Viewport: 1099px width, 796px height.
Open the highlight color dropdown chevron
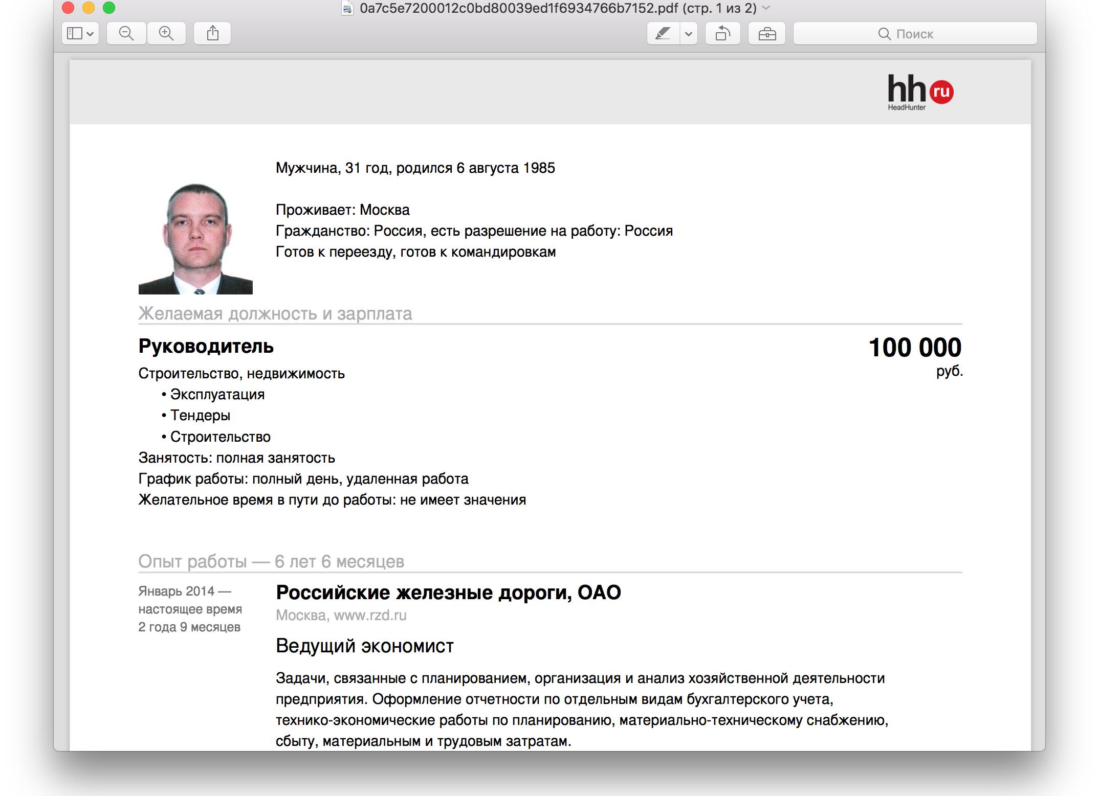pyautogui.click(x=688, y=33)
